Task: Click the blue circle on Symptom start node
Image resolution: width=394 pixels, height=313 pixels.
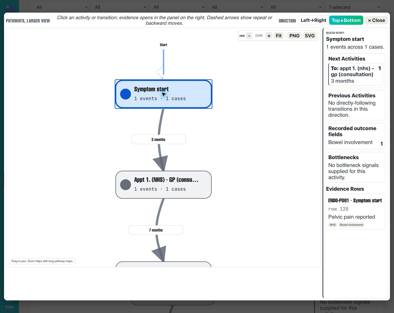Action: (x=125, y=94)
